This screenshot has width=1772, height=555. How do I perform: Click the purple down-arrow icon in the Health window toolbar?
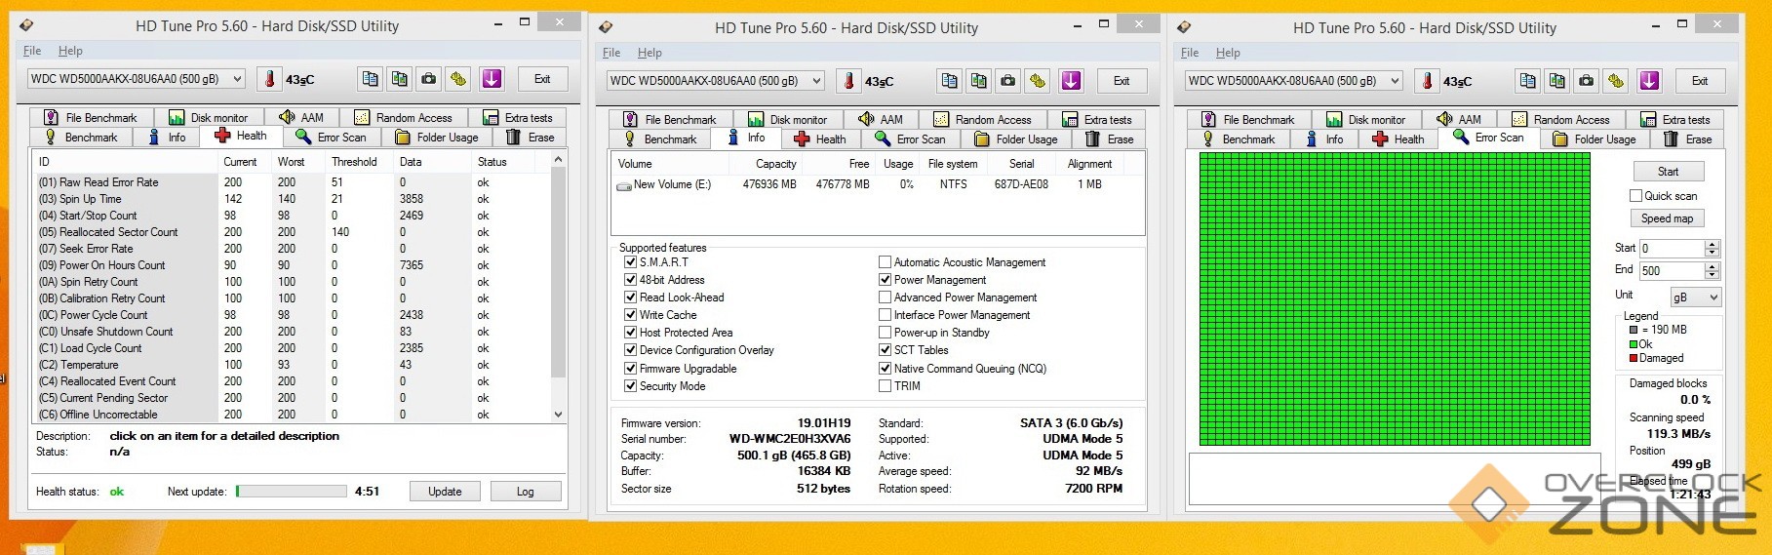click(492, 79)
